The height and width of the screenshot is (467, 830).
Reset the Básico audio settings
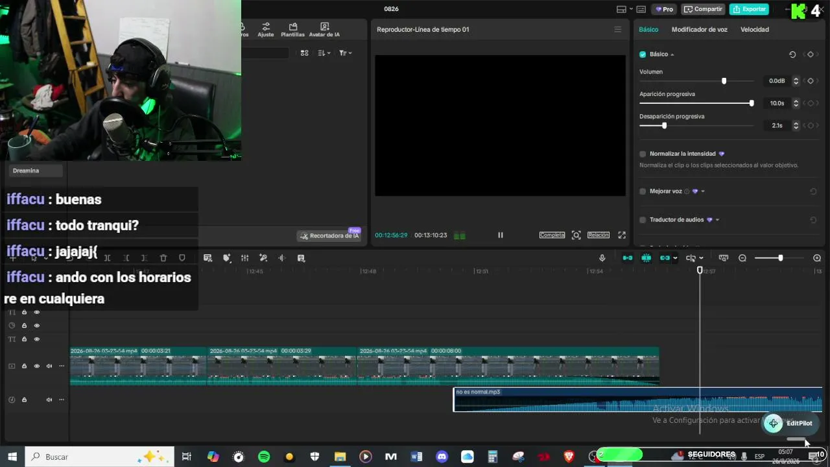[792, 54]
